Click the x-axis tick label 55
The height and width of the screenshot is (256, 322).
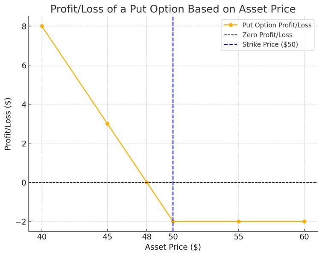point(238,236)
